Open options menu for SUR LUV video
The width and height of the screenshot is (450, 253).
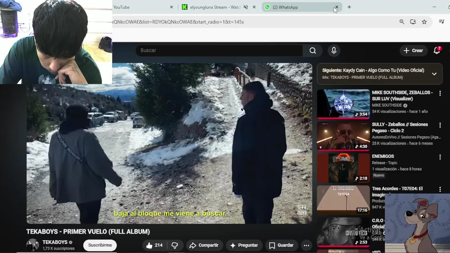pyautogui.click(x=440, y=93)
